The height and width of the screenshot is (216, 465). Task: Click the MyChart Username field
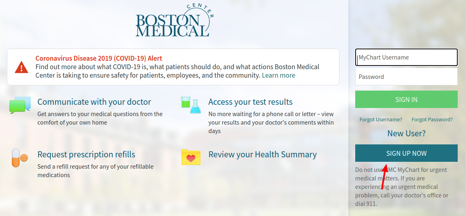[406, 57]
